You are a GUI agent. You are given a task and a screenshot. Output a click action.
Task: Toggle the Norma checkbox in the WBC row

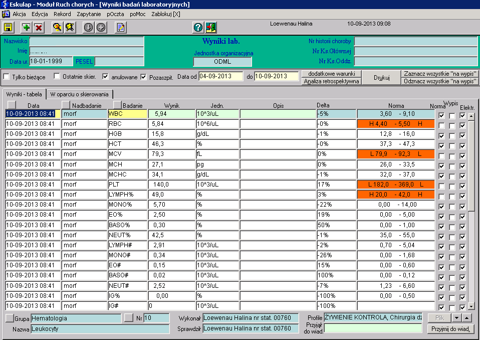(441, 116)
